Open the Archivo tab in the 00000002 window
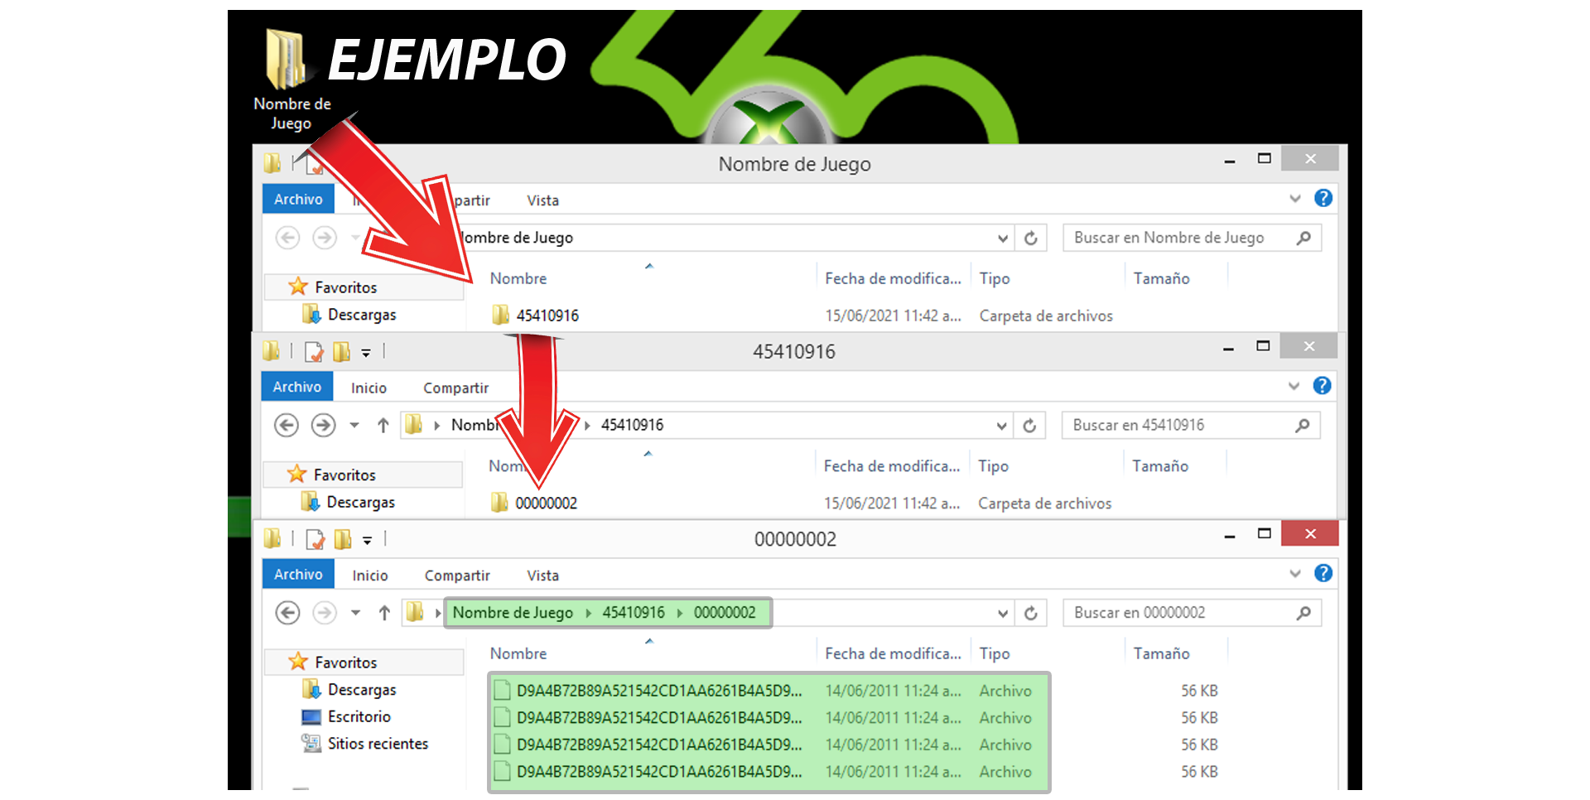Screen dimensions: 1590x800 pos(298,574)
